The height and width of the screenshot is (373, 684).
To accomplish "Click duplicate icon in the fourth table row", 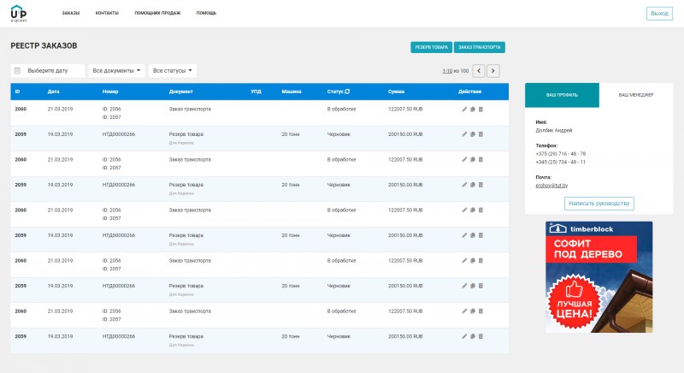I will coord(473,185).
